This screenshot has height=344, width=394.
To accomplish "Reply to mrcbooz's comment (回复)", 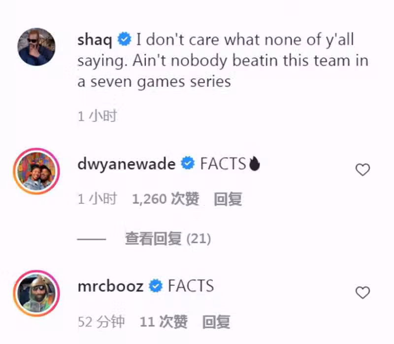I will point(216,322).
